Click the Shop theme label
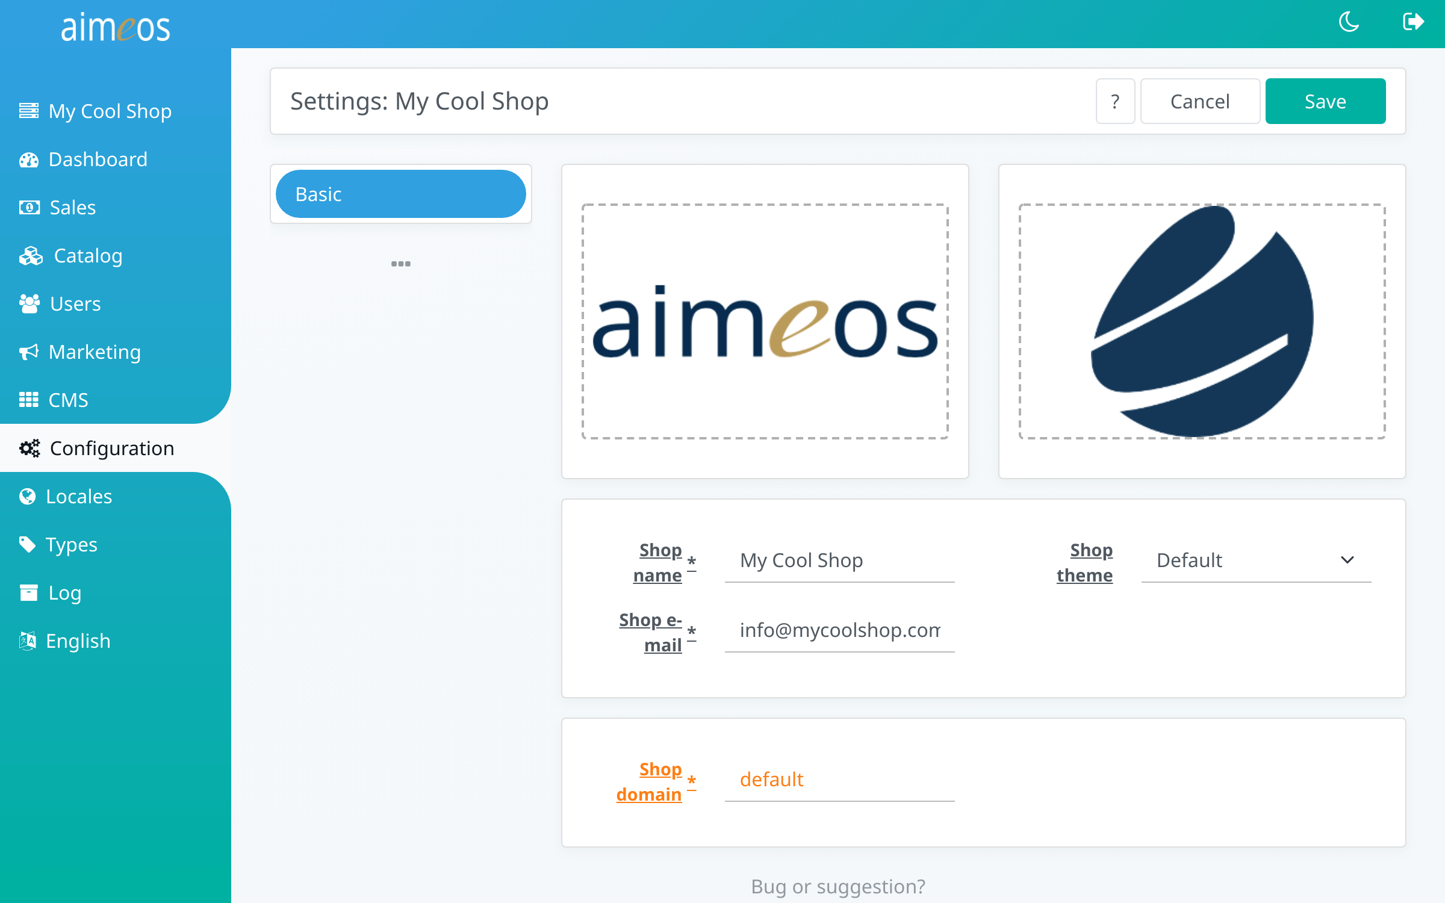 1085,562
